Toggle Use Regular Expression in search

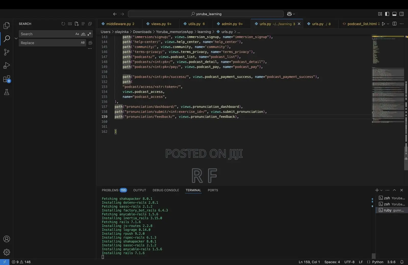click(x=89, y=34)
